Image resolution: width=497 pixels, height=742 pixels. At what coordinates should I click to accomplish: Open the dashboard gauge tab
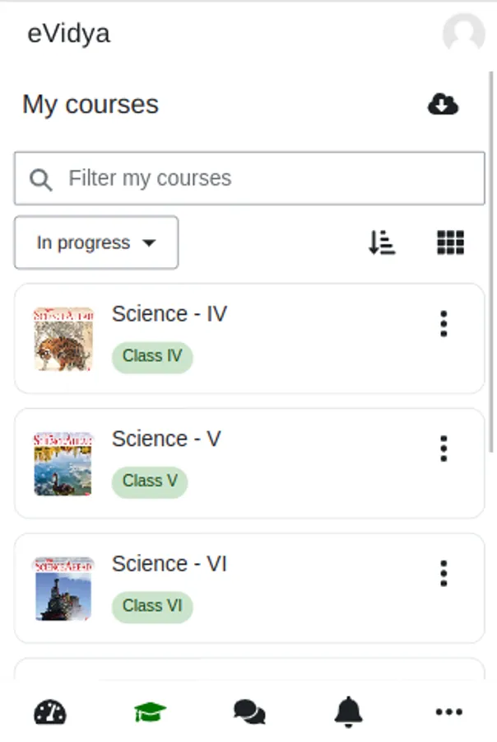(x=50, y=711)
